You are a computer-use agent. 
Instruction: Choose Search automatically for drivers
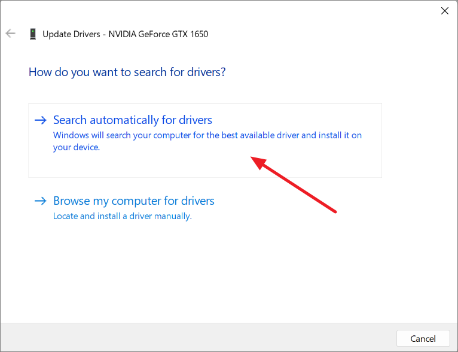pos(204,140)
